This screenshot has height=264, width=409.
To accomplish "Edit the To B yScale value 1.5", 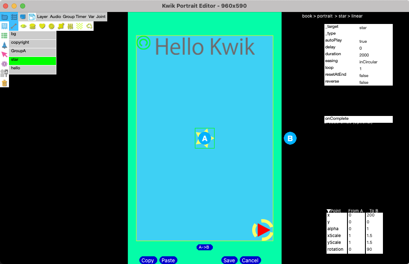I will 374,242.
